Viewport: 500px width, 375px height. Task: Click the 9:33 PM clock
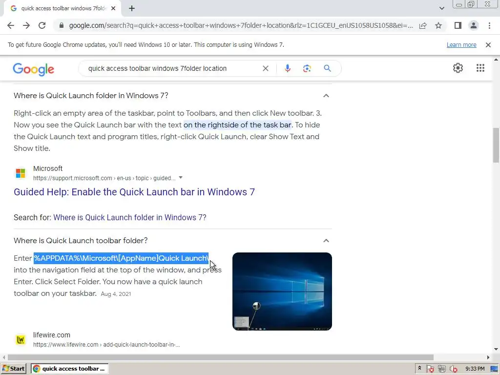tap(475, 369)
